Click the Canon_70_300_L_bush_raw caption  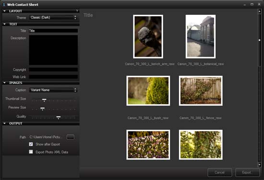[148, 118]
